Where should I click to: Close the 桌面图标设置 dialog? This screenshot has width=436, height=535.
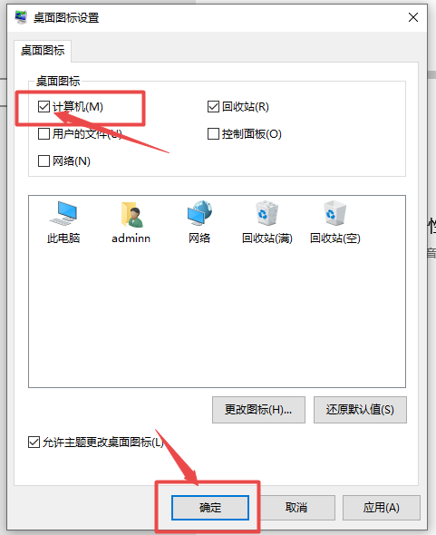[413, 17]
